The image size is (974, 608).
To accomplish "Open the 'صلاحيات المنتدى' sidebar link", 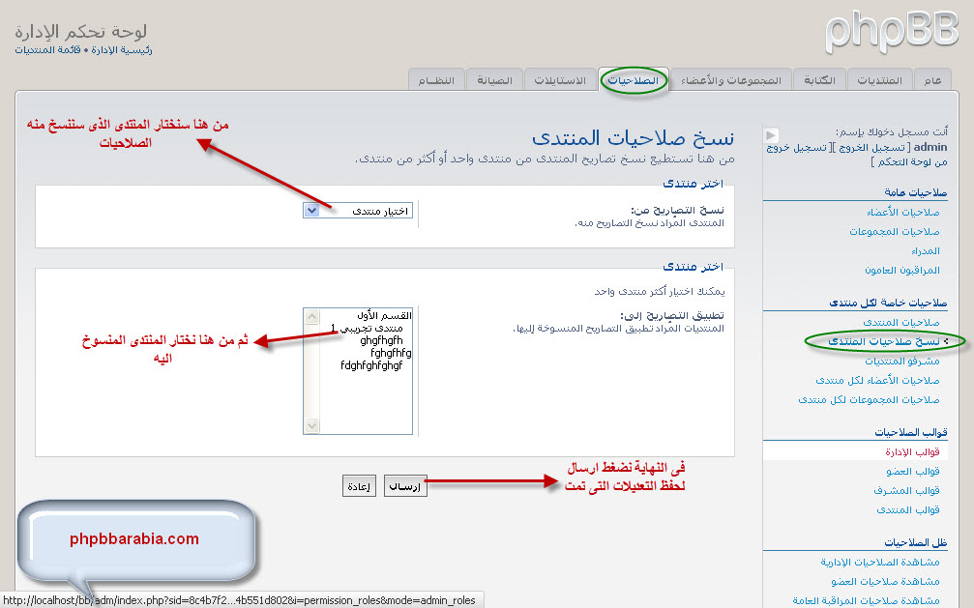I will coord(900,322).
